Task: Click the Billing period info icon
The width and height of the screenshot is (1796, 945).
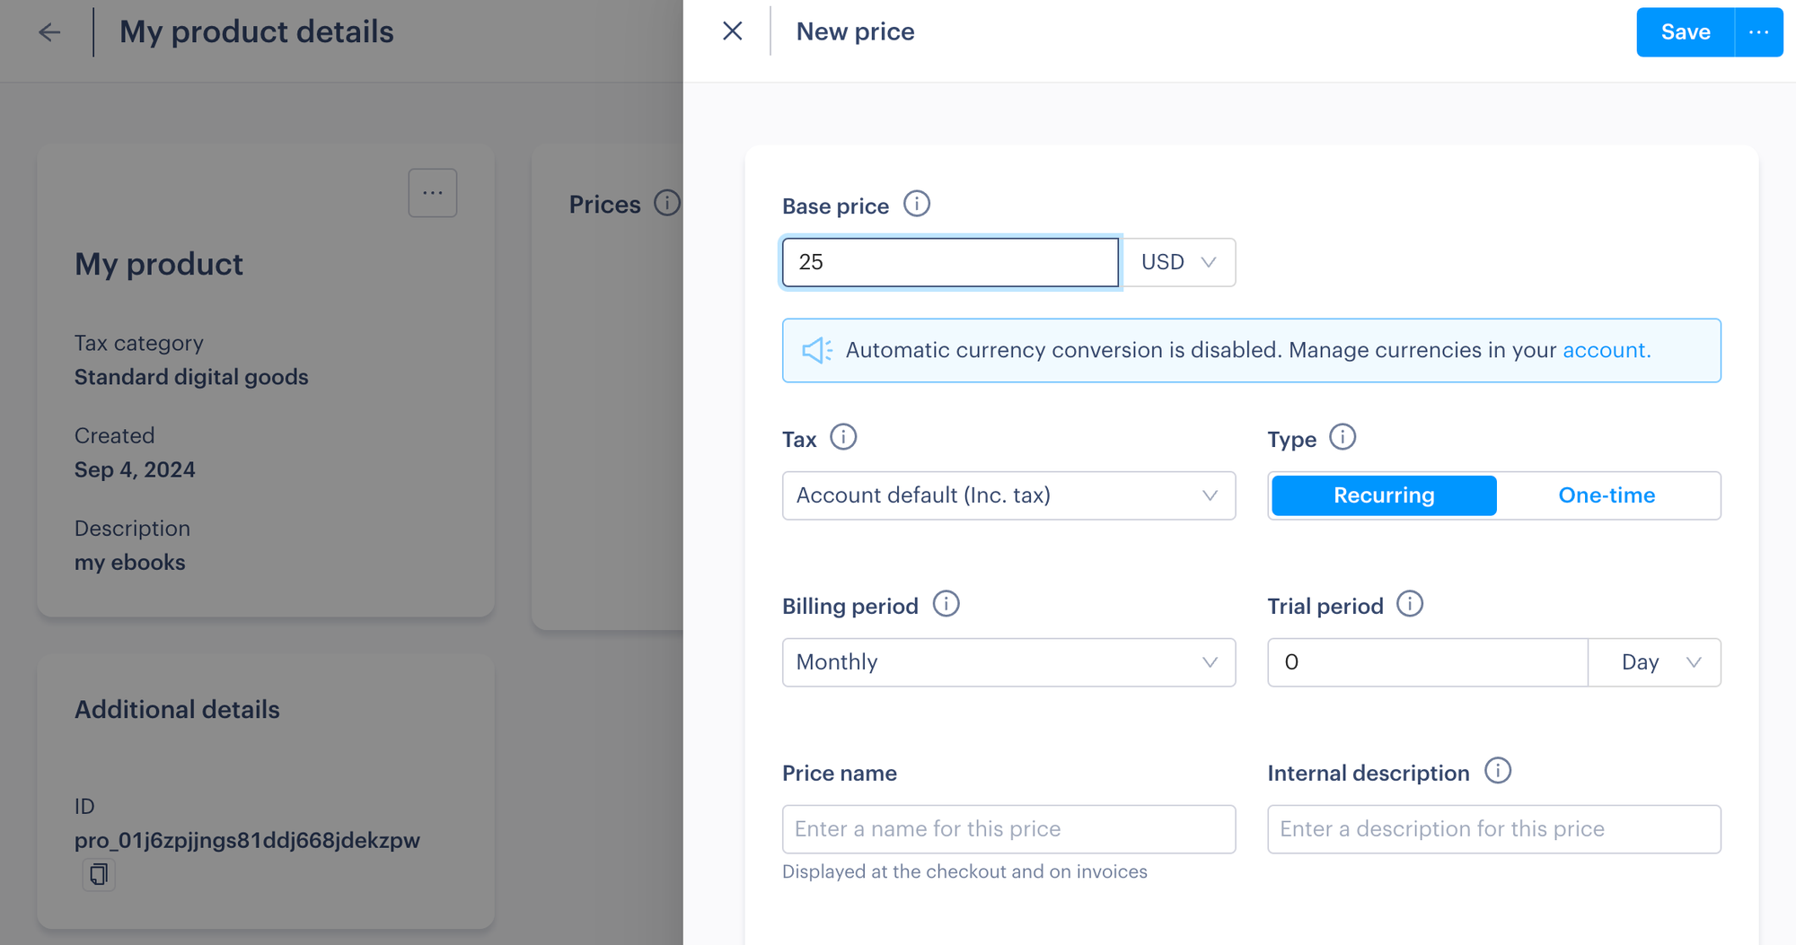Action: tap(946, 604)
